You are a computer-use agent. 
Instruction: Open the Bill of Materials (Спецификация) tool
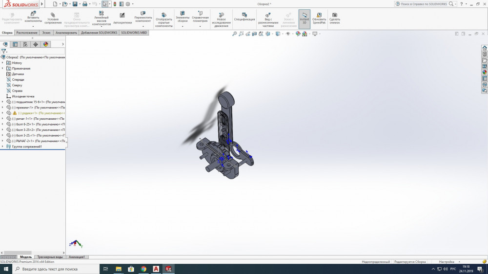click(x=244, y=18)
